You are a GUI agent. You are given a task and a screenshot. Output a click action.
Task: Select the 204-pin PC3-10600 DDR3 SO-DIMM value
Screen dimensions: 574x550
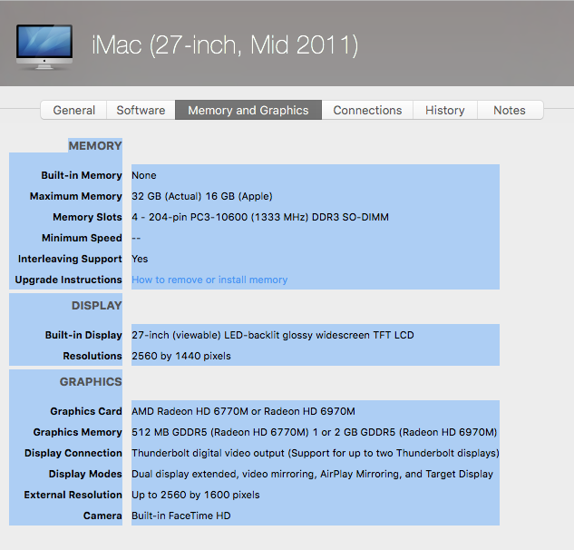tap(260, 217)
